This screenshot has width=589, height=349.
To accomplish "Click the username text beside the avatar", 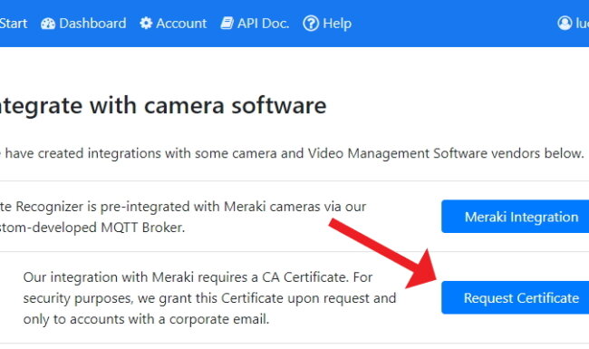I will pos(583,24).
